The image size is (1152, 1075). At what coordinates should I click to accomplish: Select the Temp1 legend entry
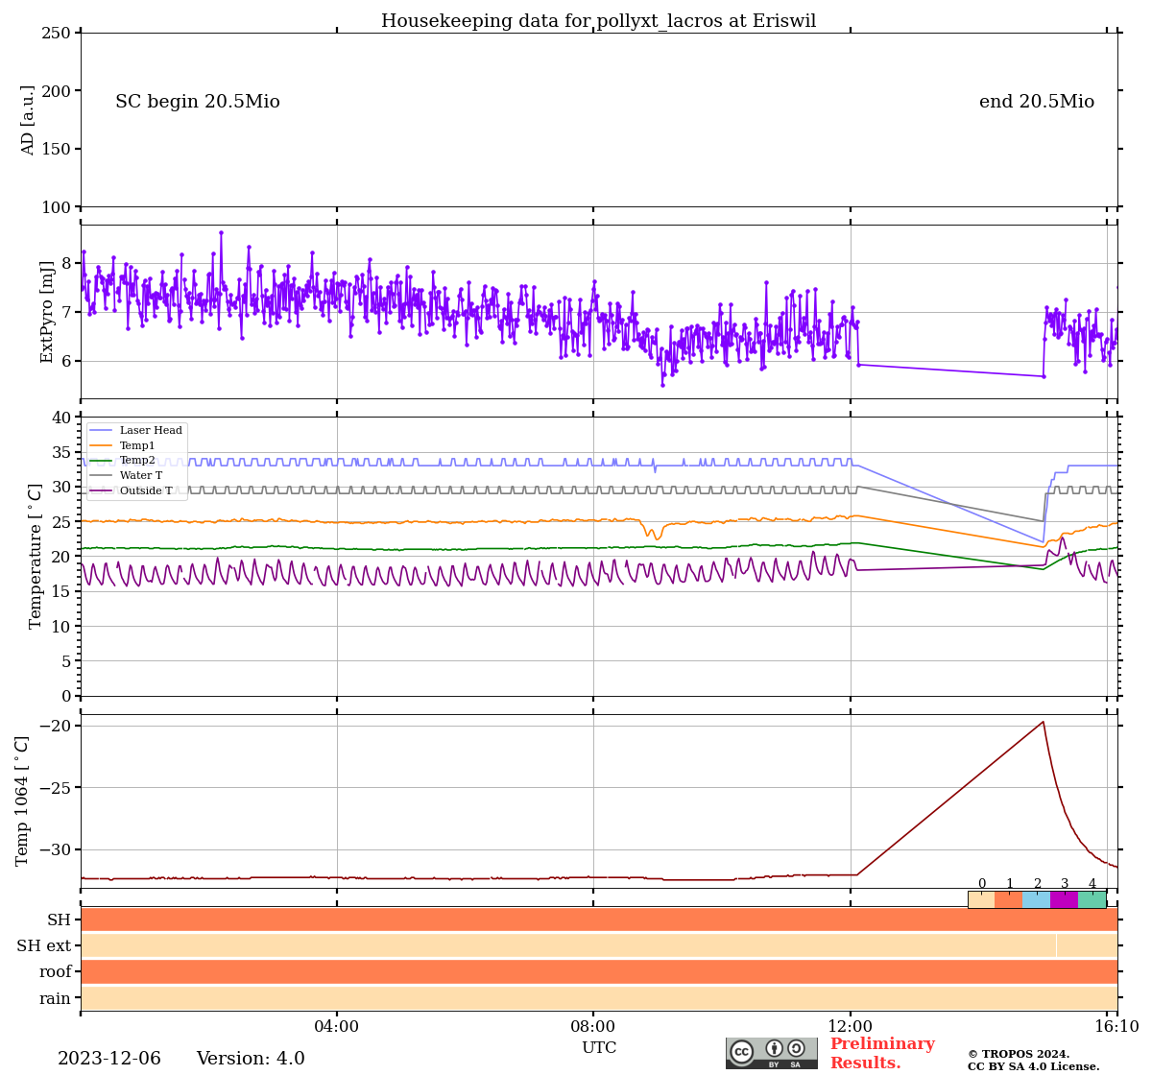[x=122, y=445]
